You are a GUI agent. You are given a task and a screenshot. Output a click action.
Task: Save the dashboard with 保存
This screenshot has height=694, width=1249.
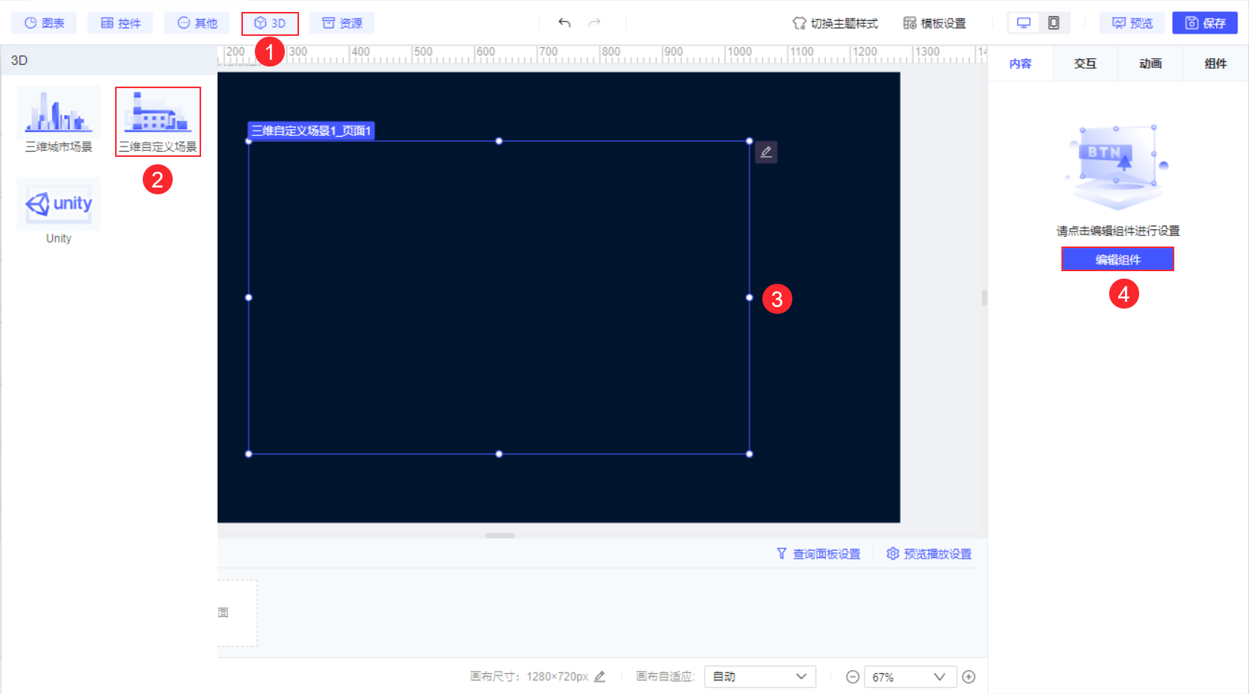(x=1205, y=23)
